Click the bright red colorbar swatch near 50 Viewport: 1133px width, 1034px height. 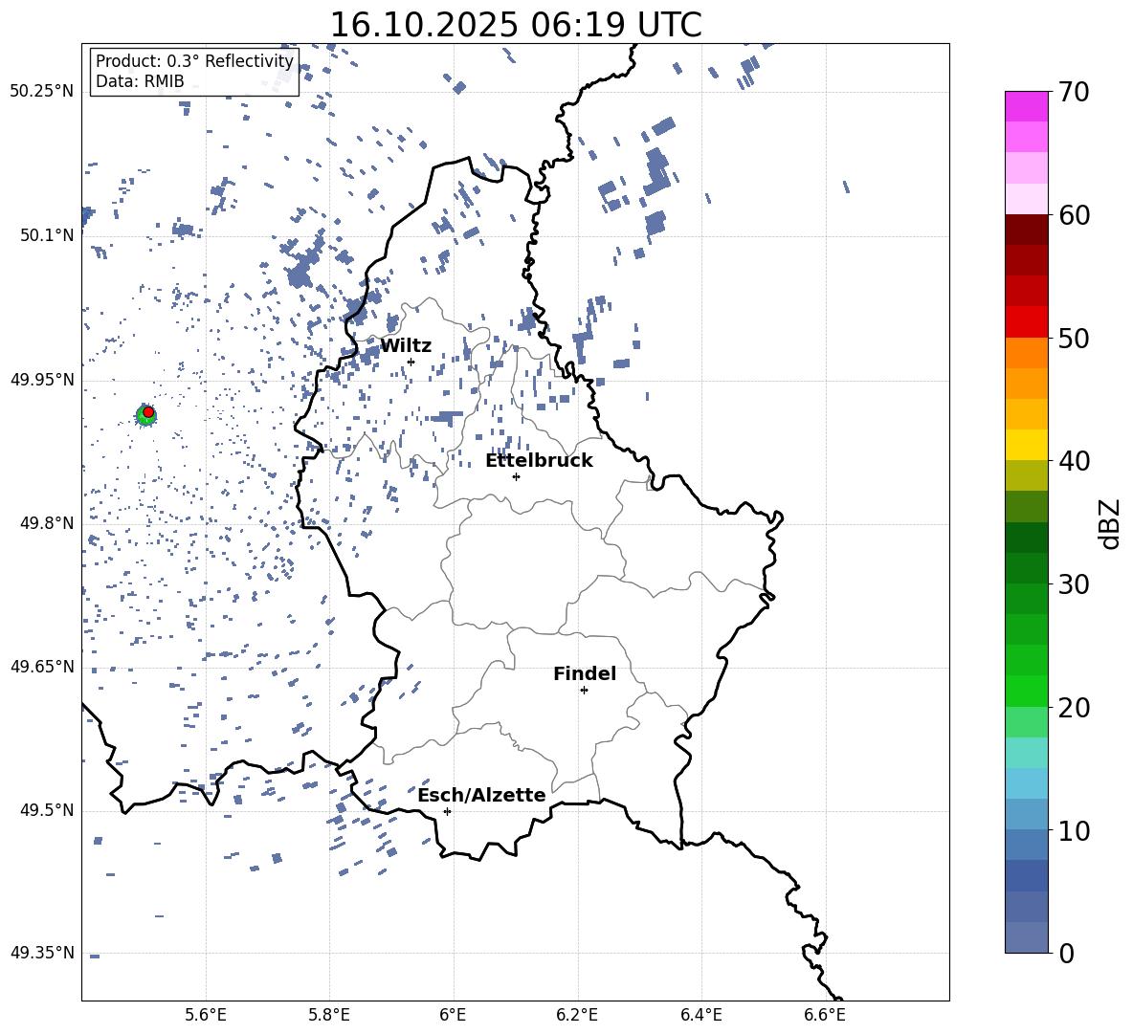coord(1026,322)
